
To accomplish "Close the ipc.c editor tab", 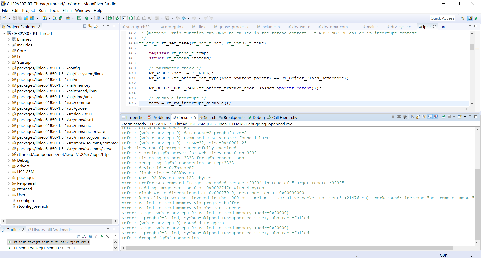I will point(435,27).
